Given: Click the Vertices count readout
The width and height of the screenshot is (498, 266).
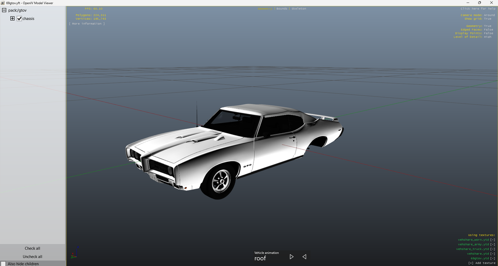Looking at the screenshot, I should [90, 19].
